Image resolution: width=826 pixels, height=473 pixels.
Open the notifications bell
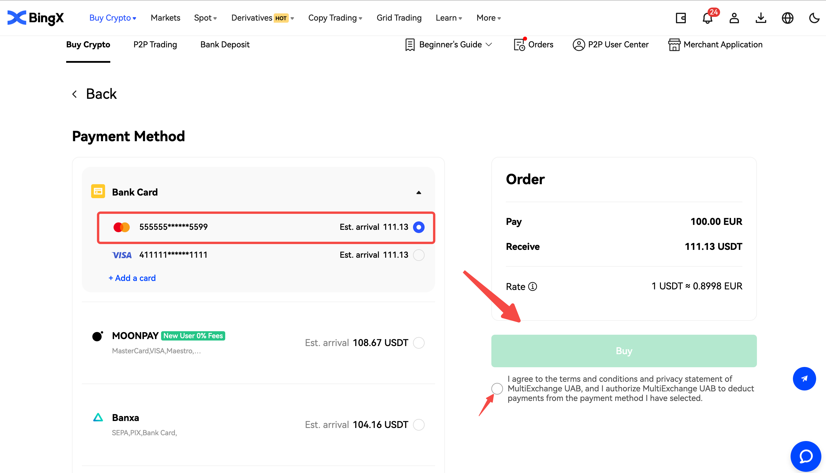(707, 18)
